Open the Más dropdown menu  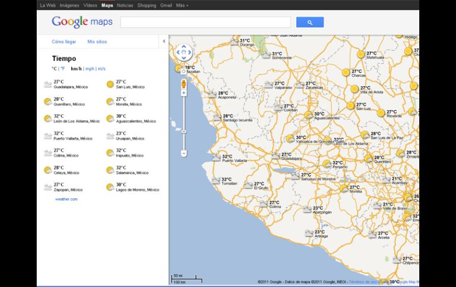(x=182, y=5)
